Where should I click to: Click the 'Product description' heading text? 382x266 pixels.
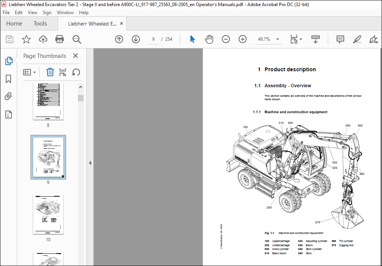click(x=290, y=69)
